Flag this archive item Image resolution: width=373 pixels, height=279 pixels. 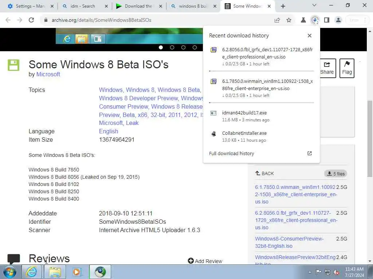click(x=347, y=68)
